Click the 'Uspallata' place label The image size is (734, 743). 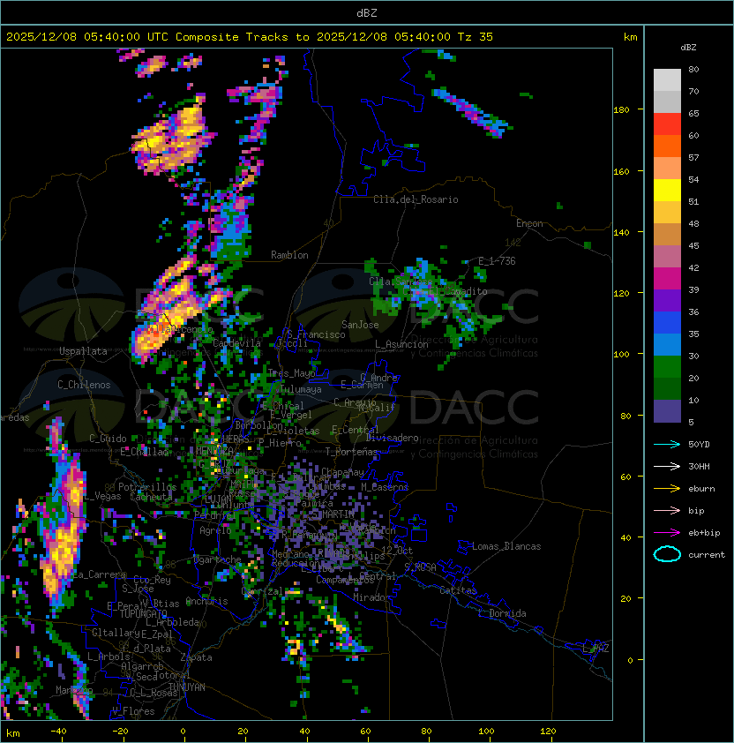(83, 351)
